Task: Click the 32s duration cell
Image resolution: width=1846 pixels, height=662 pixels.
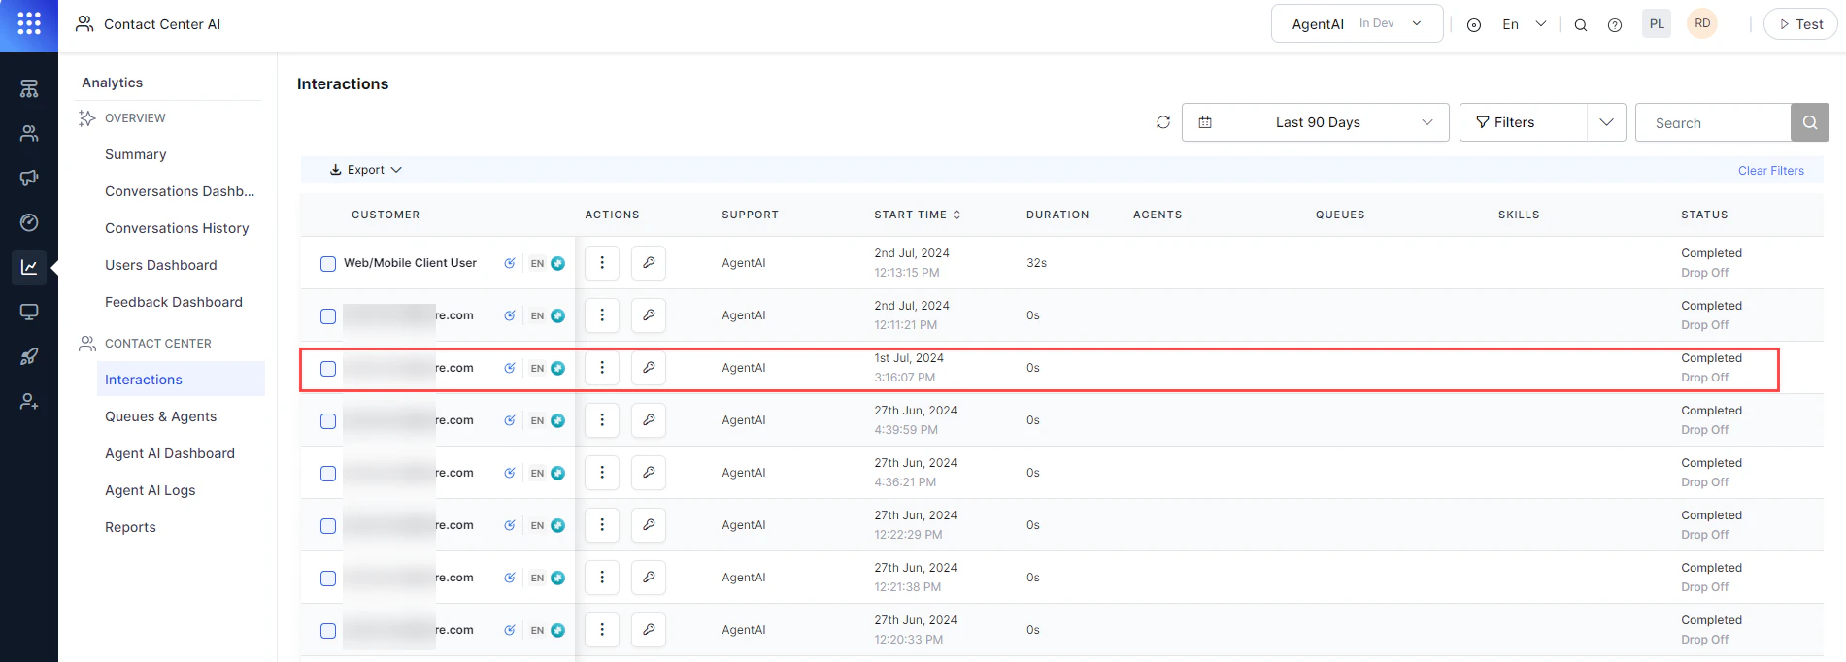Action: click(1036, 263)
